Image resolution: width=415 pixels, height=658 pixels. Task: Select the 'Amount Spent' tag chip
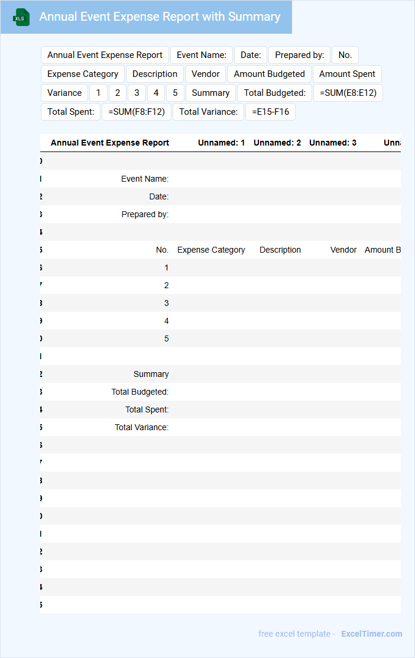click(347, 74)
